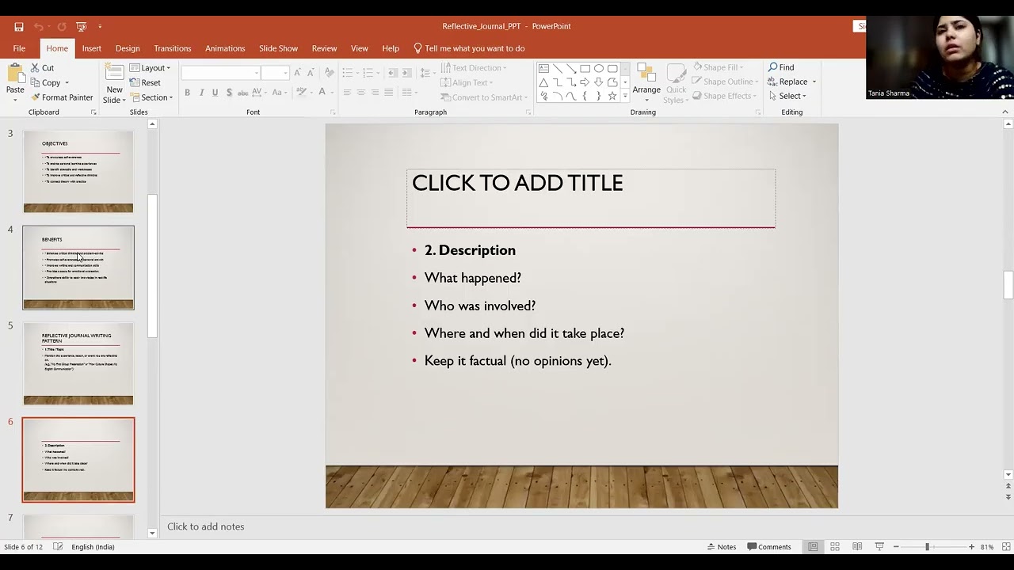This screenshot has width=1014, height=570.
Task: Open the Copy dropdown arrow
Action: point(67,83)
